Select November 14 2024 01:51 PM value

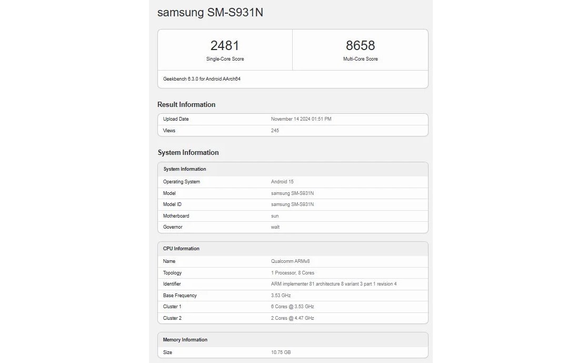point(301,119)
